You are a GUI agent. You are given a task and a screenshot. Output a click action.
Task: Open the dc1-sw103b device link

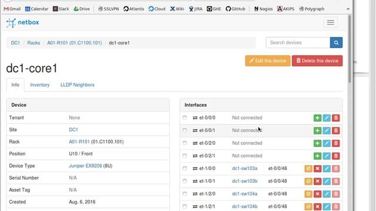click(244, 181)
